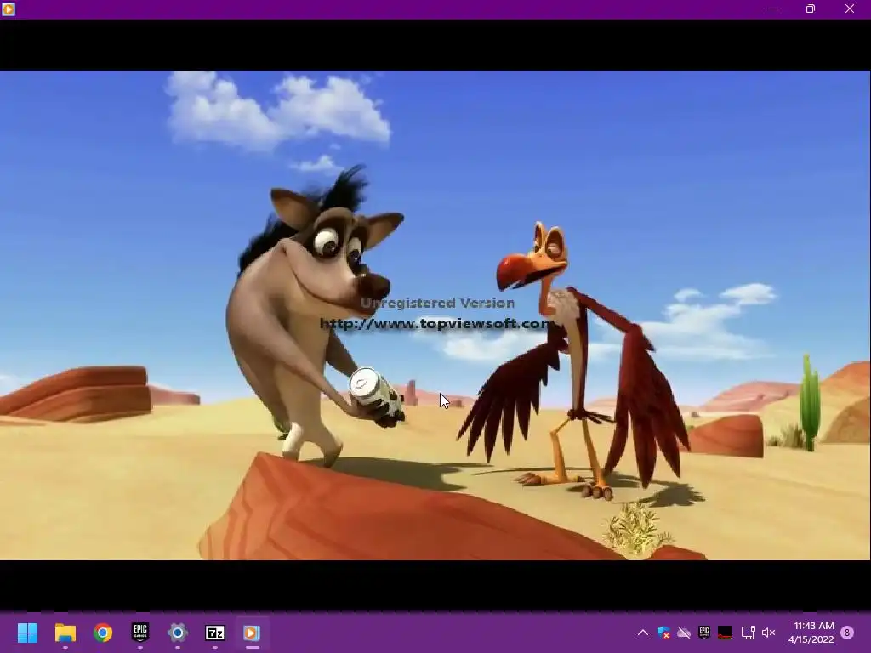This screenshot has width=871, height=653.
Task: Click the muted volume speaker icon
Action: click(x=768, y=633)
